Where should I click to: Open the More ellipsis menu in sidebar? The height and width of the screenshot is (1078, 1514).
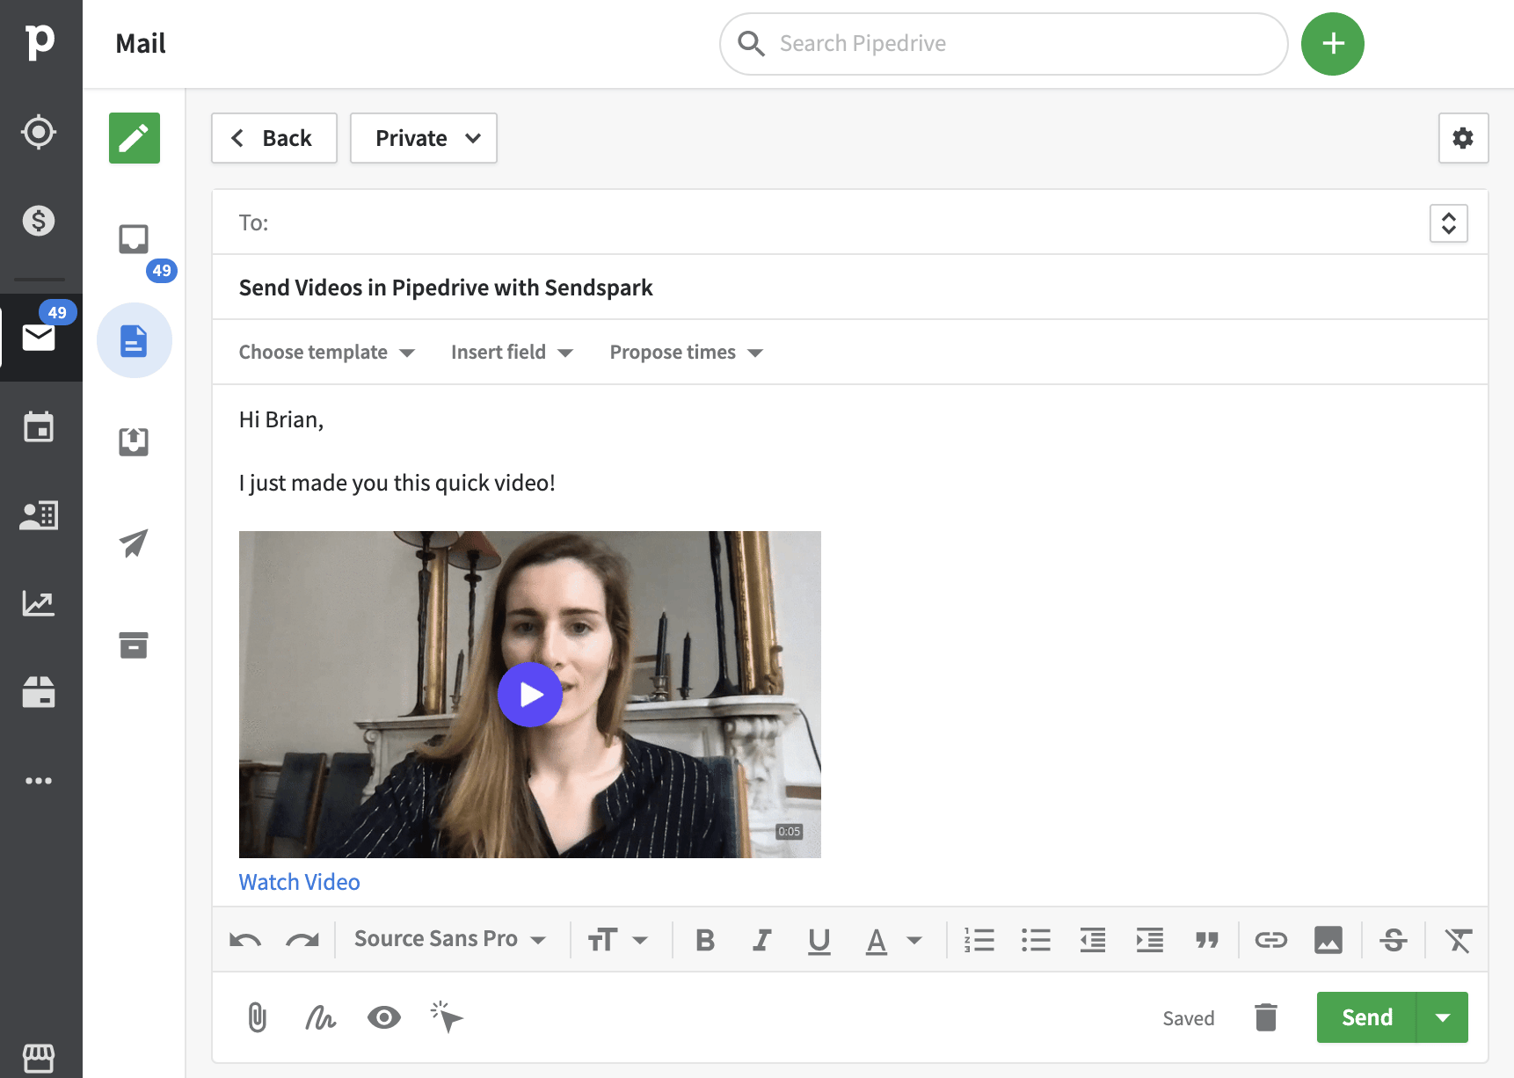(39, 781)
